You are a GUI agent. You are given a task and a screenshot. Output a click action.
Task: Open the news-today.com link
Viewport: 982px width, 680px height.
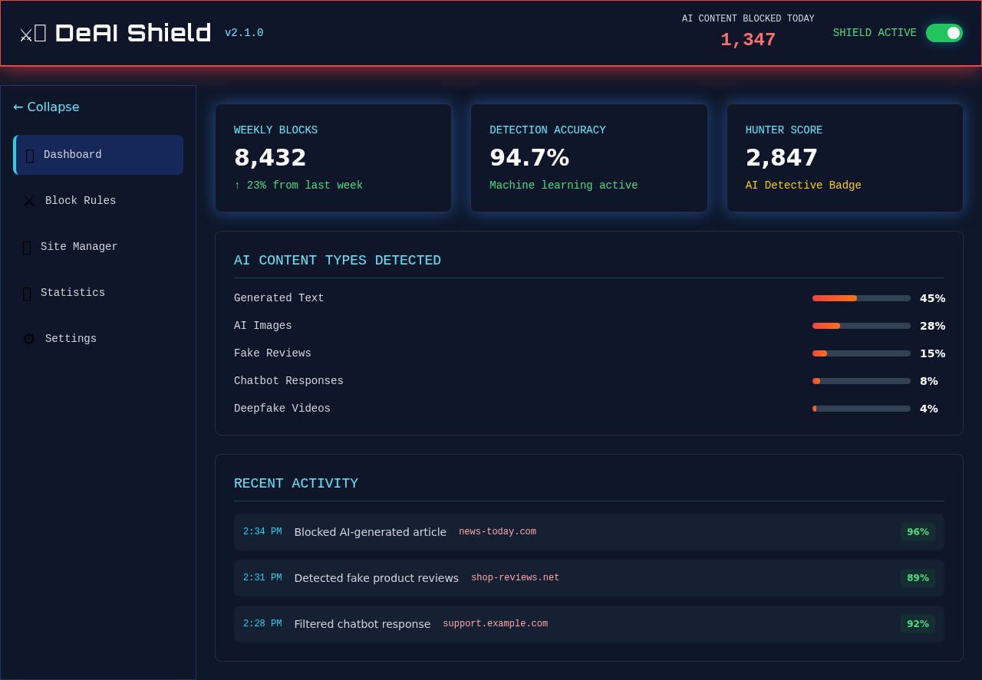pos(497,531)
